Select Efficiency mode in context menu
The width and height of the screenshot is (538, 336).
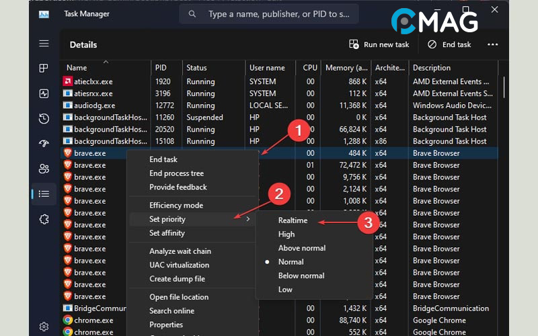(176, 205)
